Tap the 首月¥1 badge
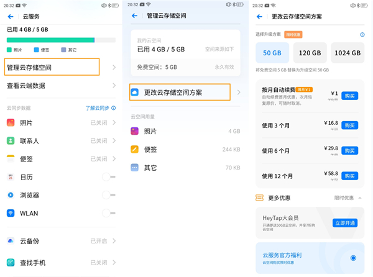Image resolution: width=373 pixels, height=277 pixels. 304,89
